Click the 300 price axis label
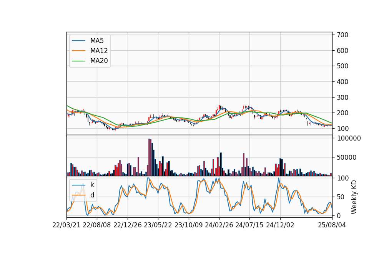 click(x=342, y=97)
